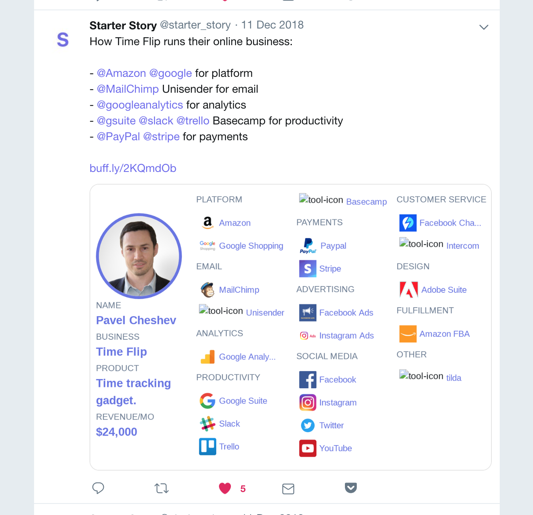Click the $24,000 revenue value
This screenshot has height=515, width=533.
(116, 432)
